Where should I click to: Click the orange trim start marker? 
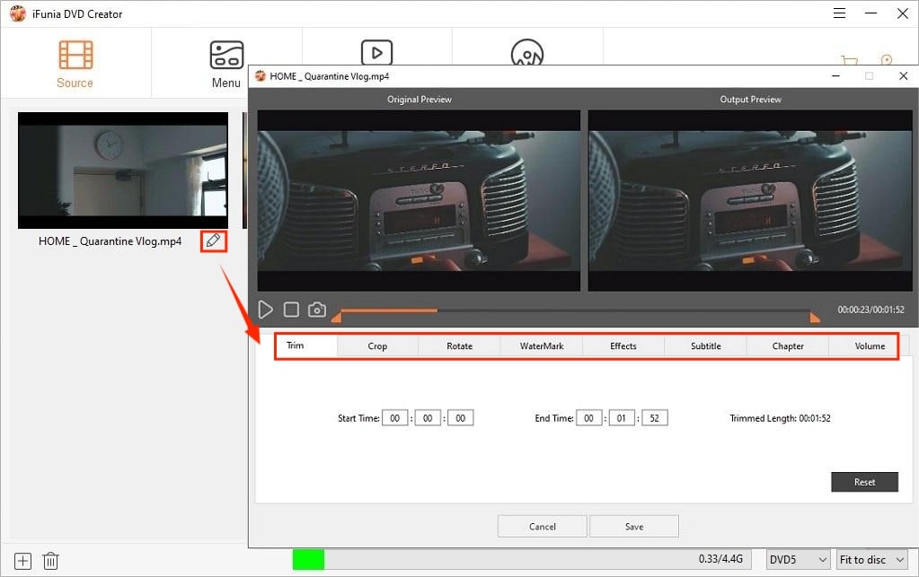coord(336,317)
